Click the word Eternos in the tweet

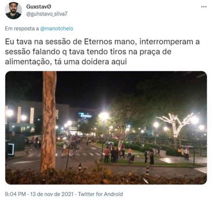(x=98, y=42)
